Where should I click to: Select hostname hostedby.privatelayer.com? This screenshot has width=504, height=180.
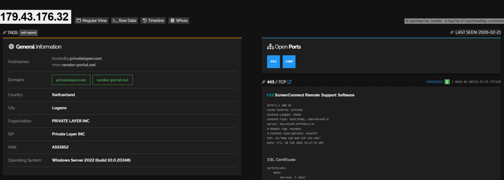point(77,58)
